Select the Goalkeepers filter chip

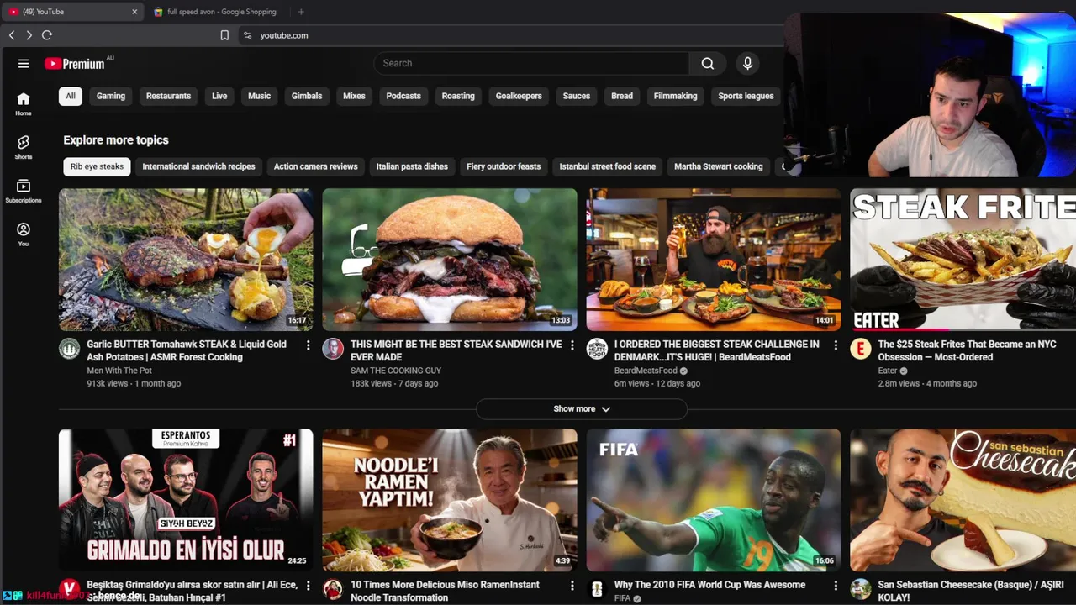[x=519, y=96]
